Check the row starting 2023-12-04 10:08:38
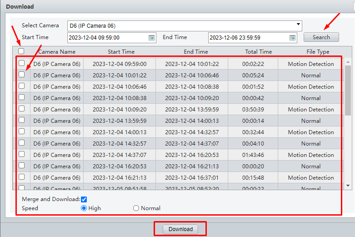 tap(21, 97)
